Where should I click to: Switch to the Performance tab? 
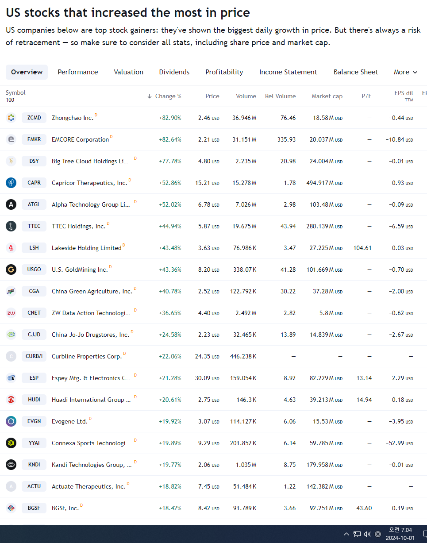[78, 72]
